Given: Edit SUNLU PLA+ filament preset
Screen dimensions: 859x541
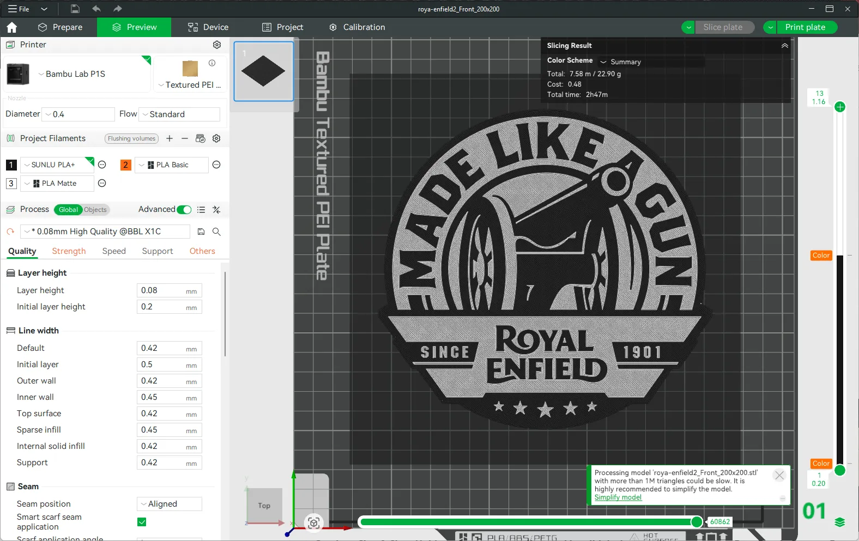Looking at the screenshot, I should pyautogui.click(x=102, y=165).
